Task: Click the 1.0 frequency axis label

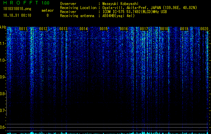Action: (x=3, y=60)
